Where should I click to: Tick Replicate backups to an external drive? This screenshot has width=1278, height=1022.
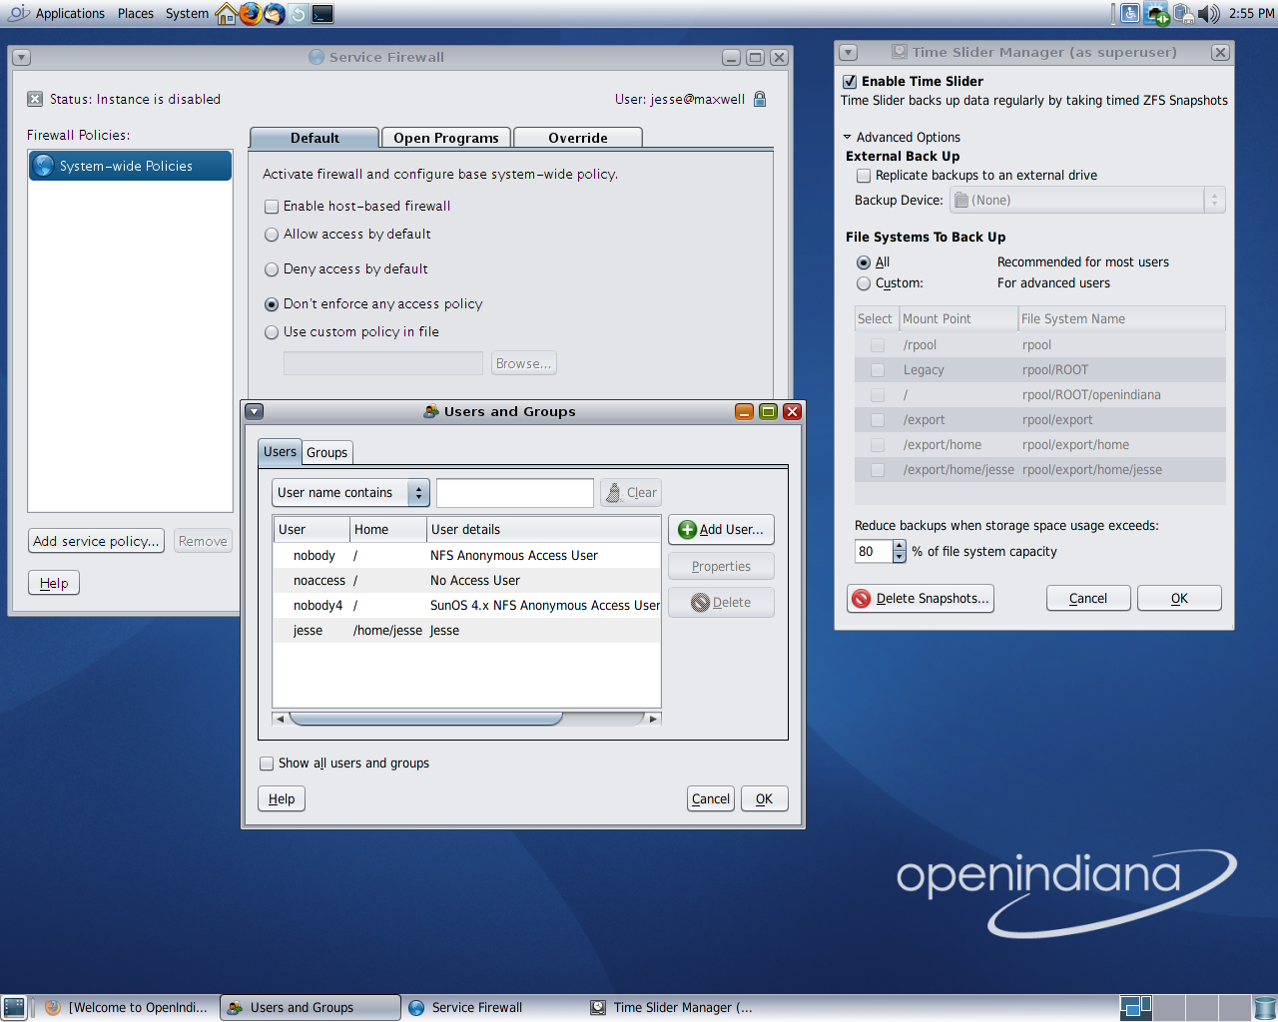click(x=864, y=176)
